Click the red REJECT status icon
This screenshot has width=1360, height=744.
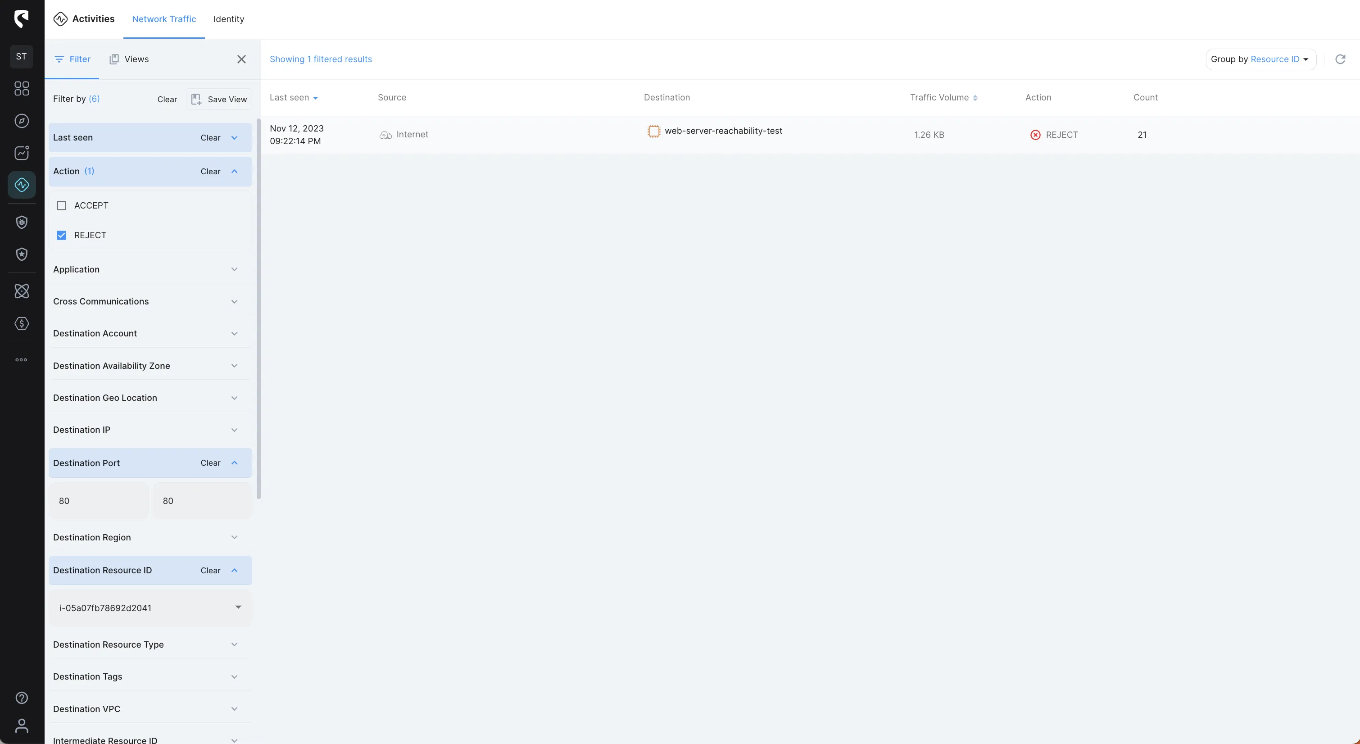click(1035, 135)
